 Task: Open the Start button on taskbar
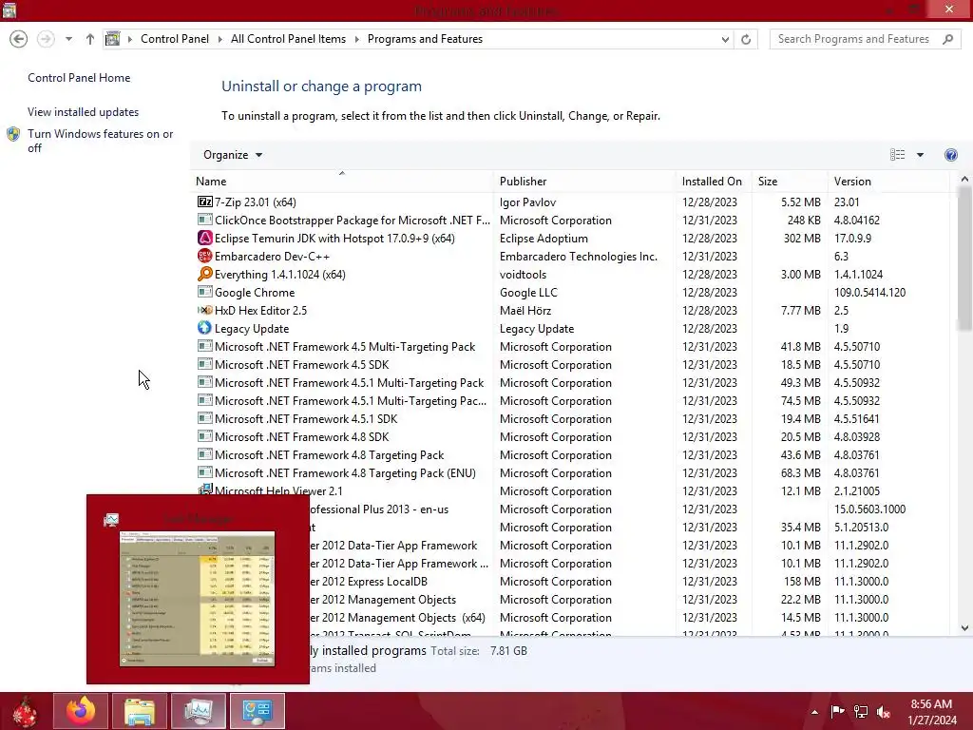click(x=25, y=711)
